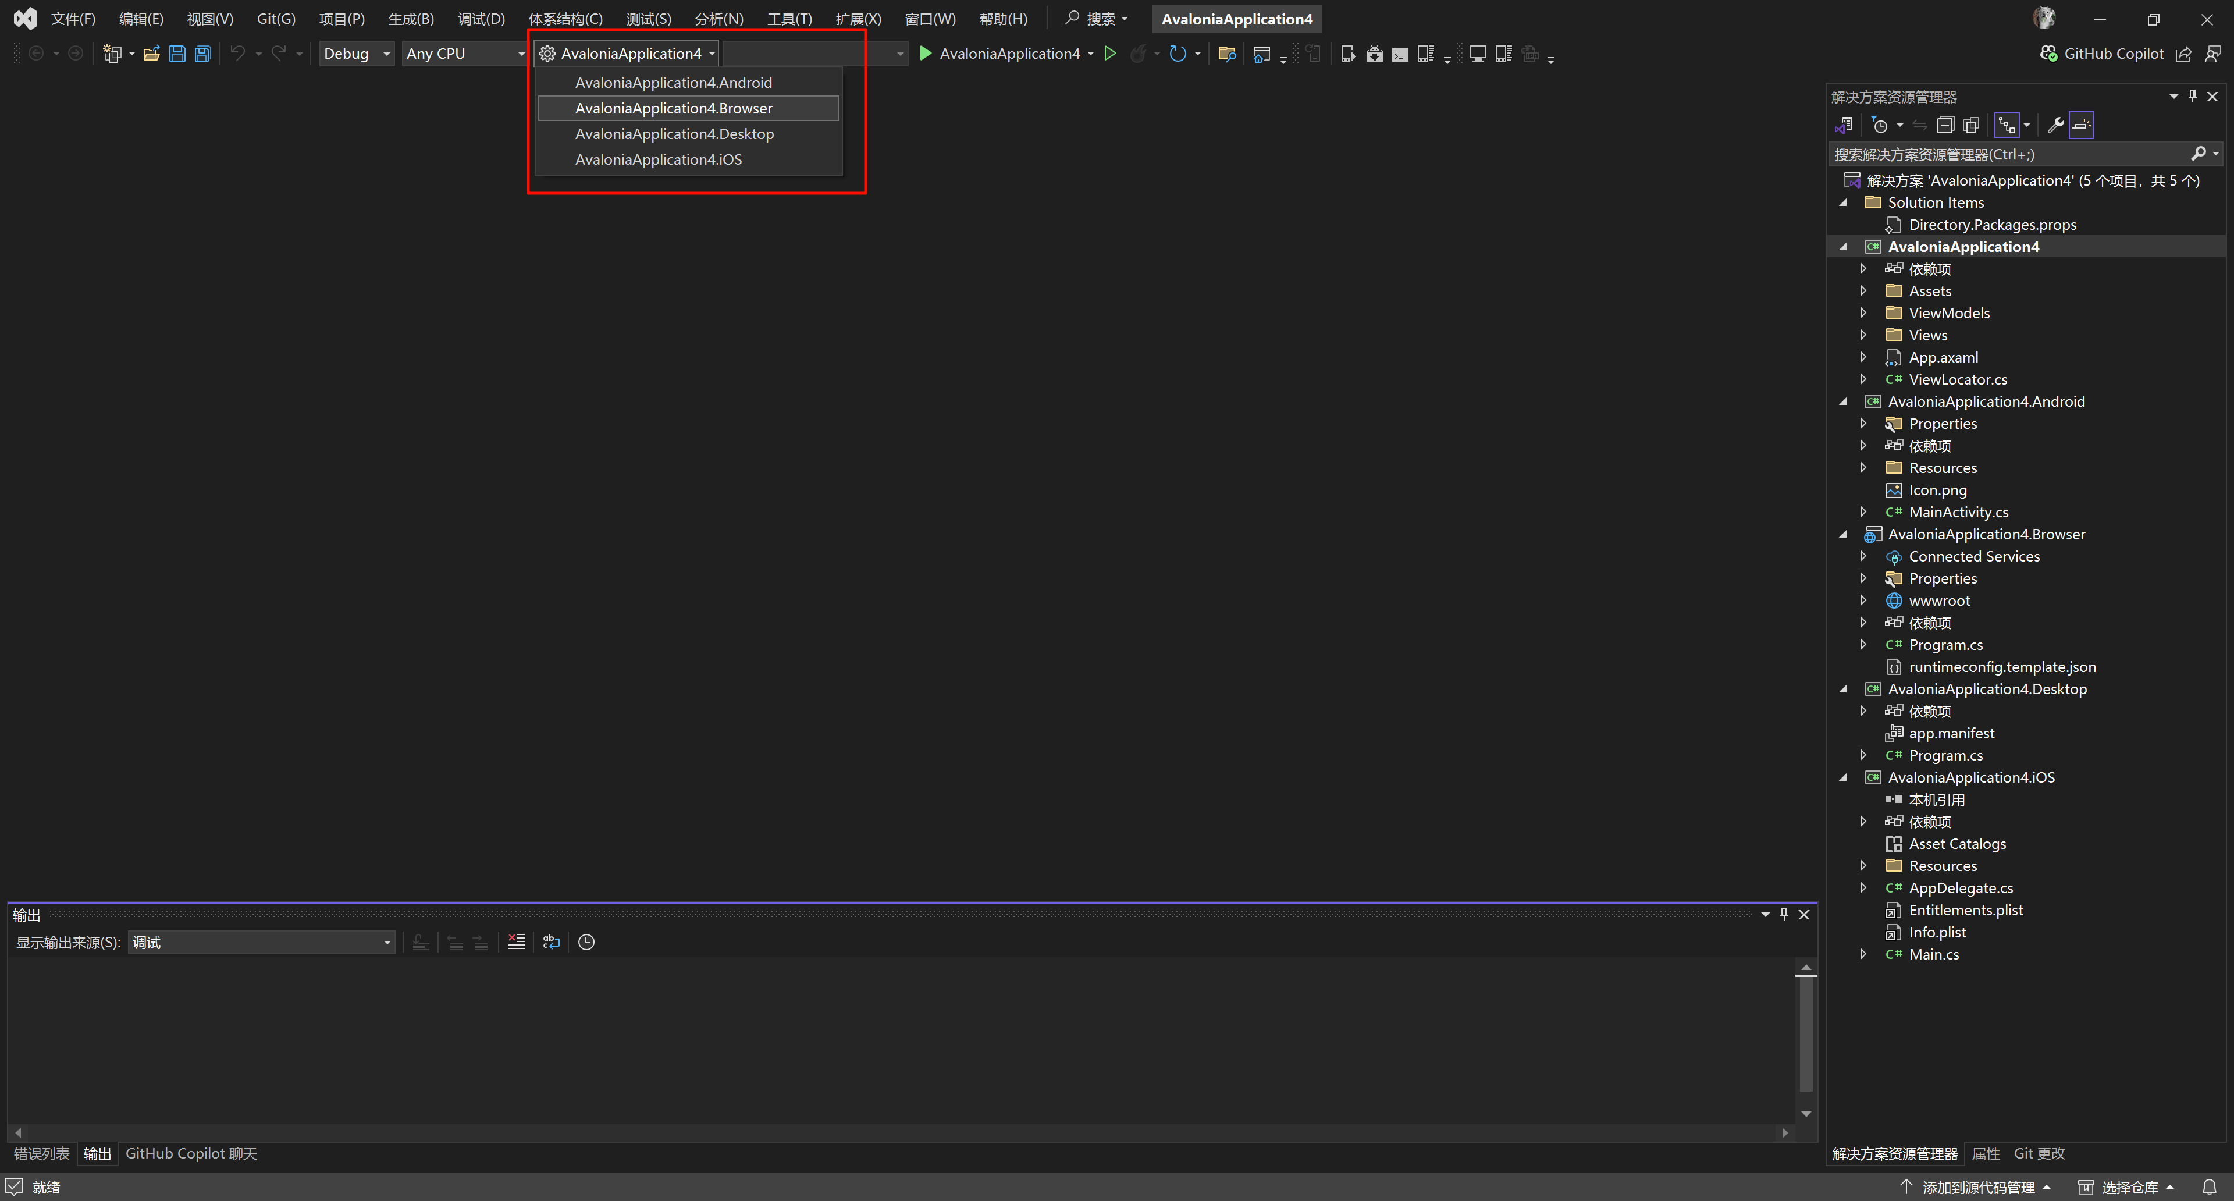
Task: Switch to the GitHub Copilot 聊天 tab
Action: coord(191,1153)
